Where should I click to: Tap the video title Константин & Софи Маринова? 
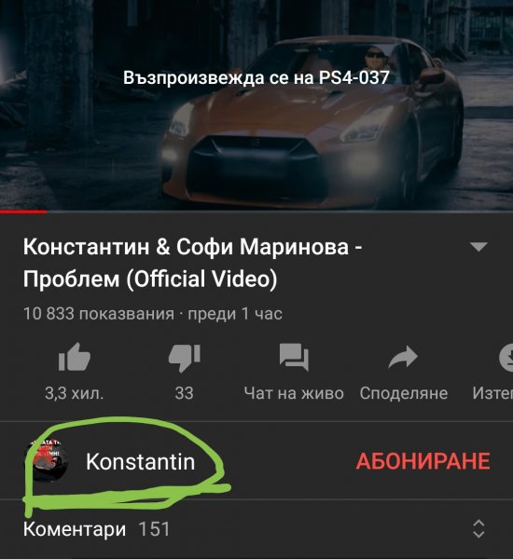pos(193,263)
